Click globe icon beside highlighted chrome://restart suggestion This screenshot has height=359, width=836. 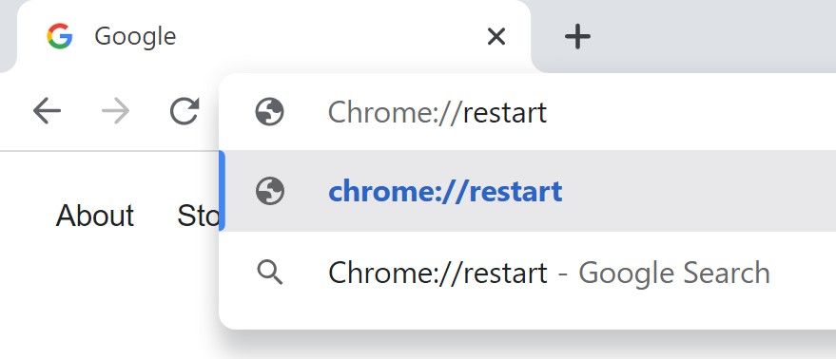(x=269, y=191)
